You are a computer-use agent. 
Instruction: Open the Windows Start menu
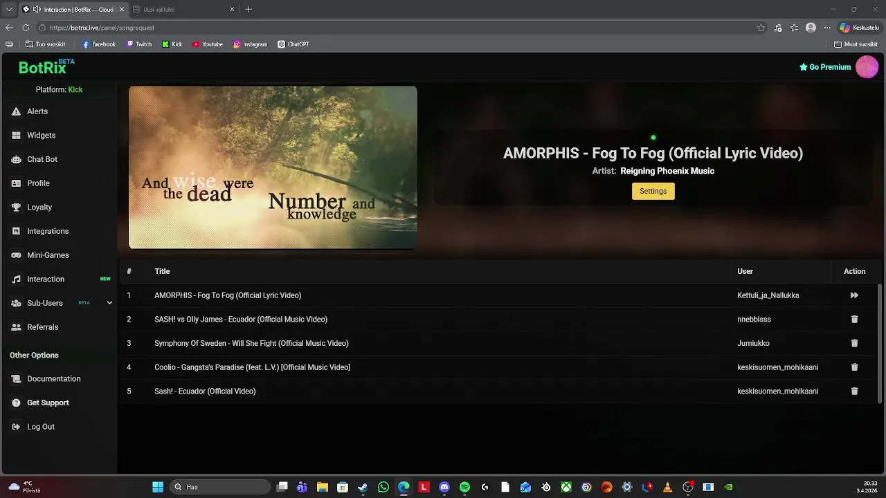coord(158,487)
